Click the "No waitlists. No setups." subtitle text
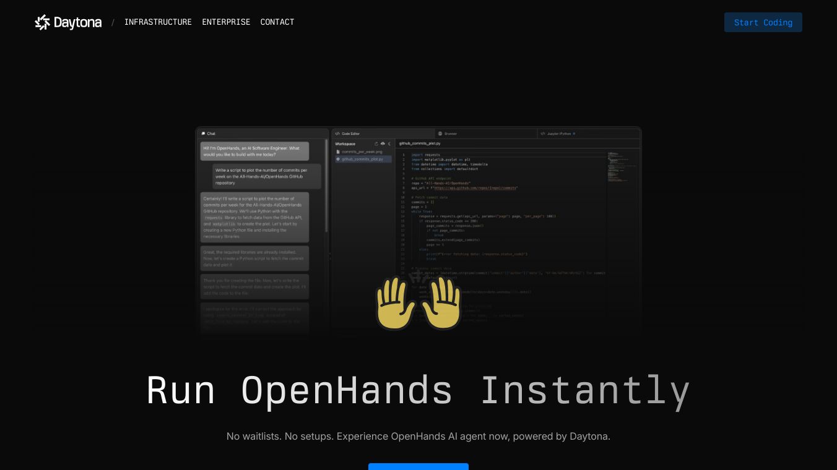 tap(418, 436)
